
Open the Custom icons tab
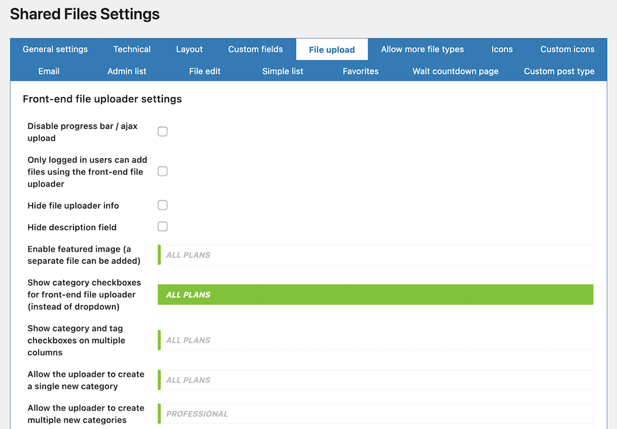567,49
